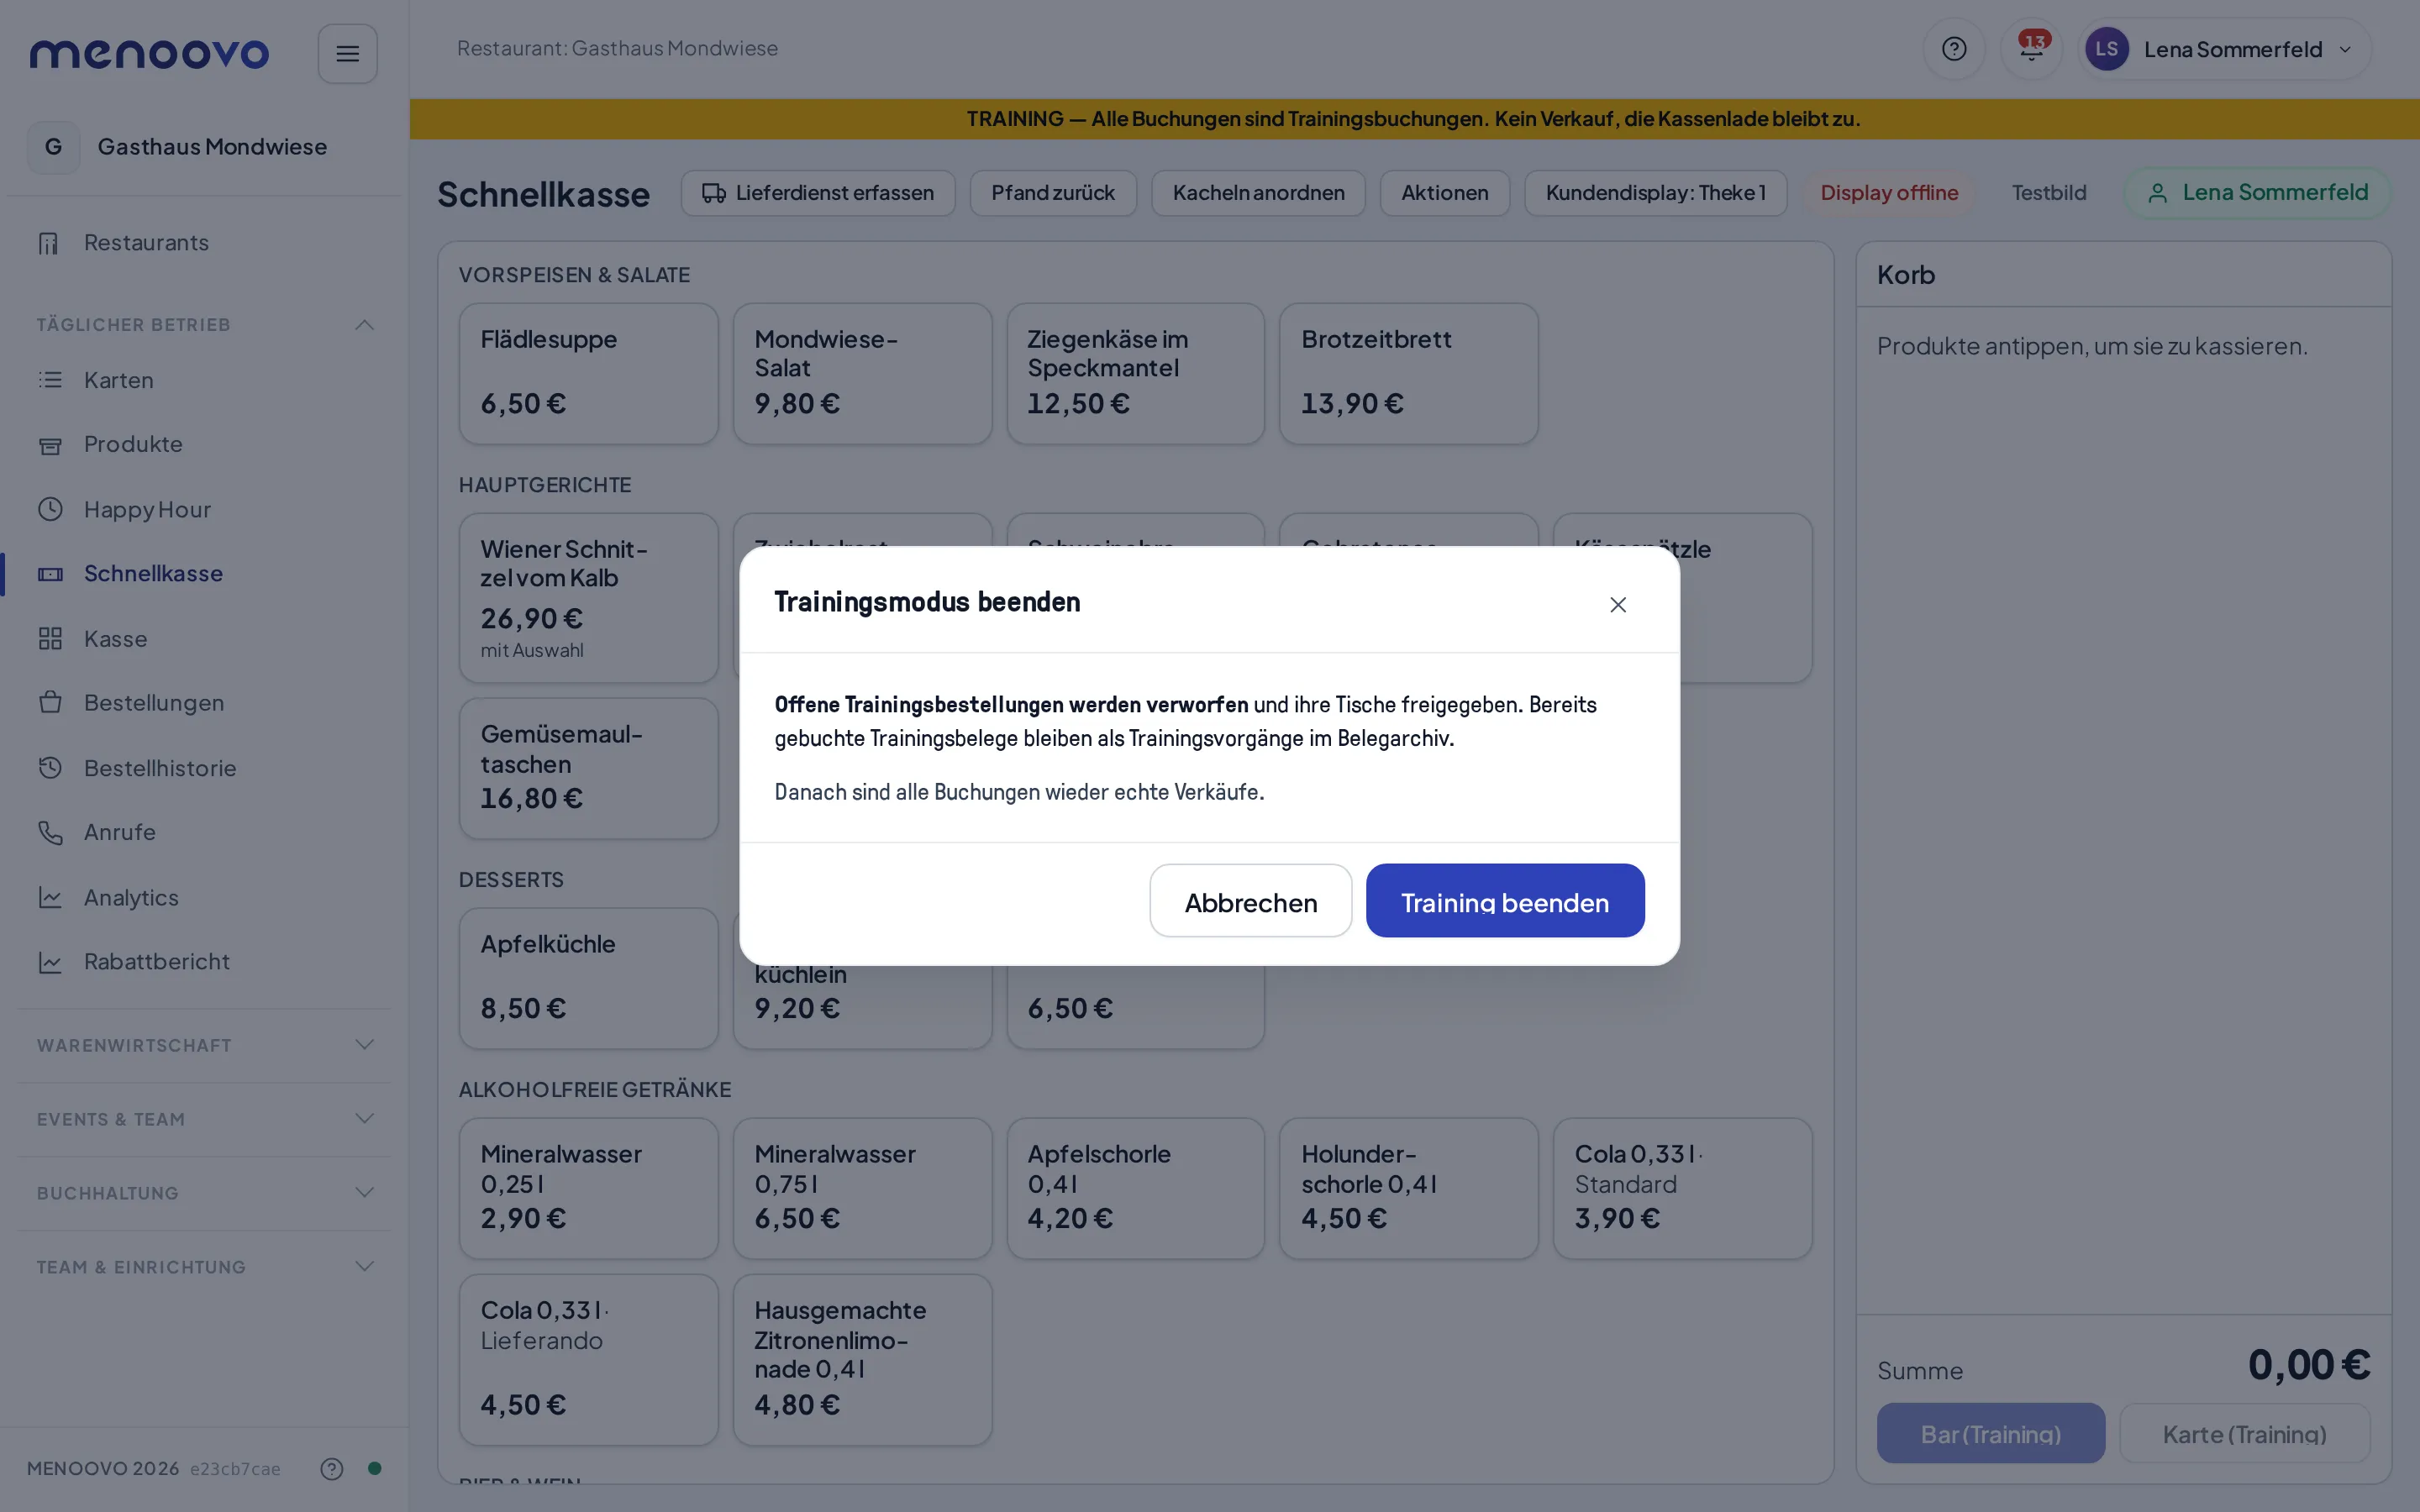Select the Gasthaus Mondwiese restaurant entry
This screenshot has height=1512, width=2420.
pyautogui.click(x=203, y=147)
